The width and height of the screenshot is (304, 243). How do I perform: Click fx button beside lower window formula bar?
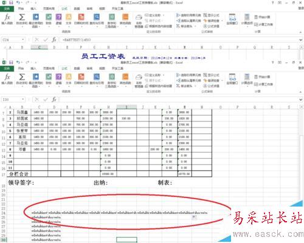(54, 100)
